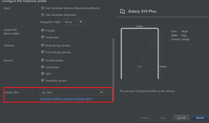The height and width of the screenshot is (123, 209).
Task: Toggle the Gyroscope sensor checkbox
Action: [x=43, y=67]
